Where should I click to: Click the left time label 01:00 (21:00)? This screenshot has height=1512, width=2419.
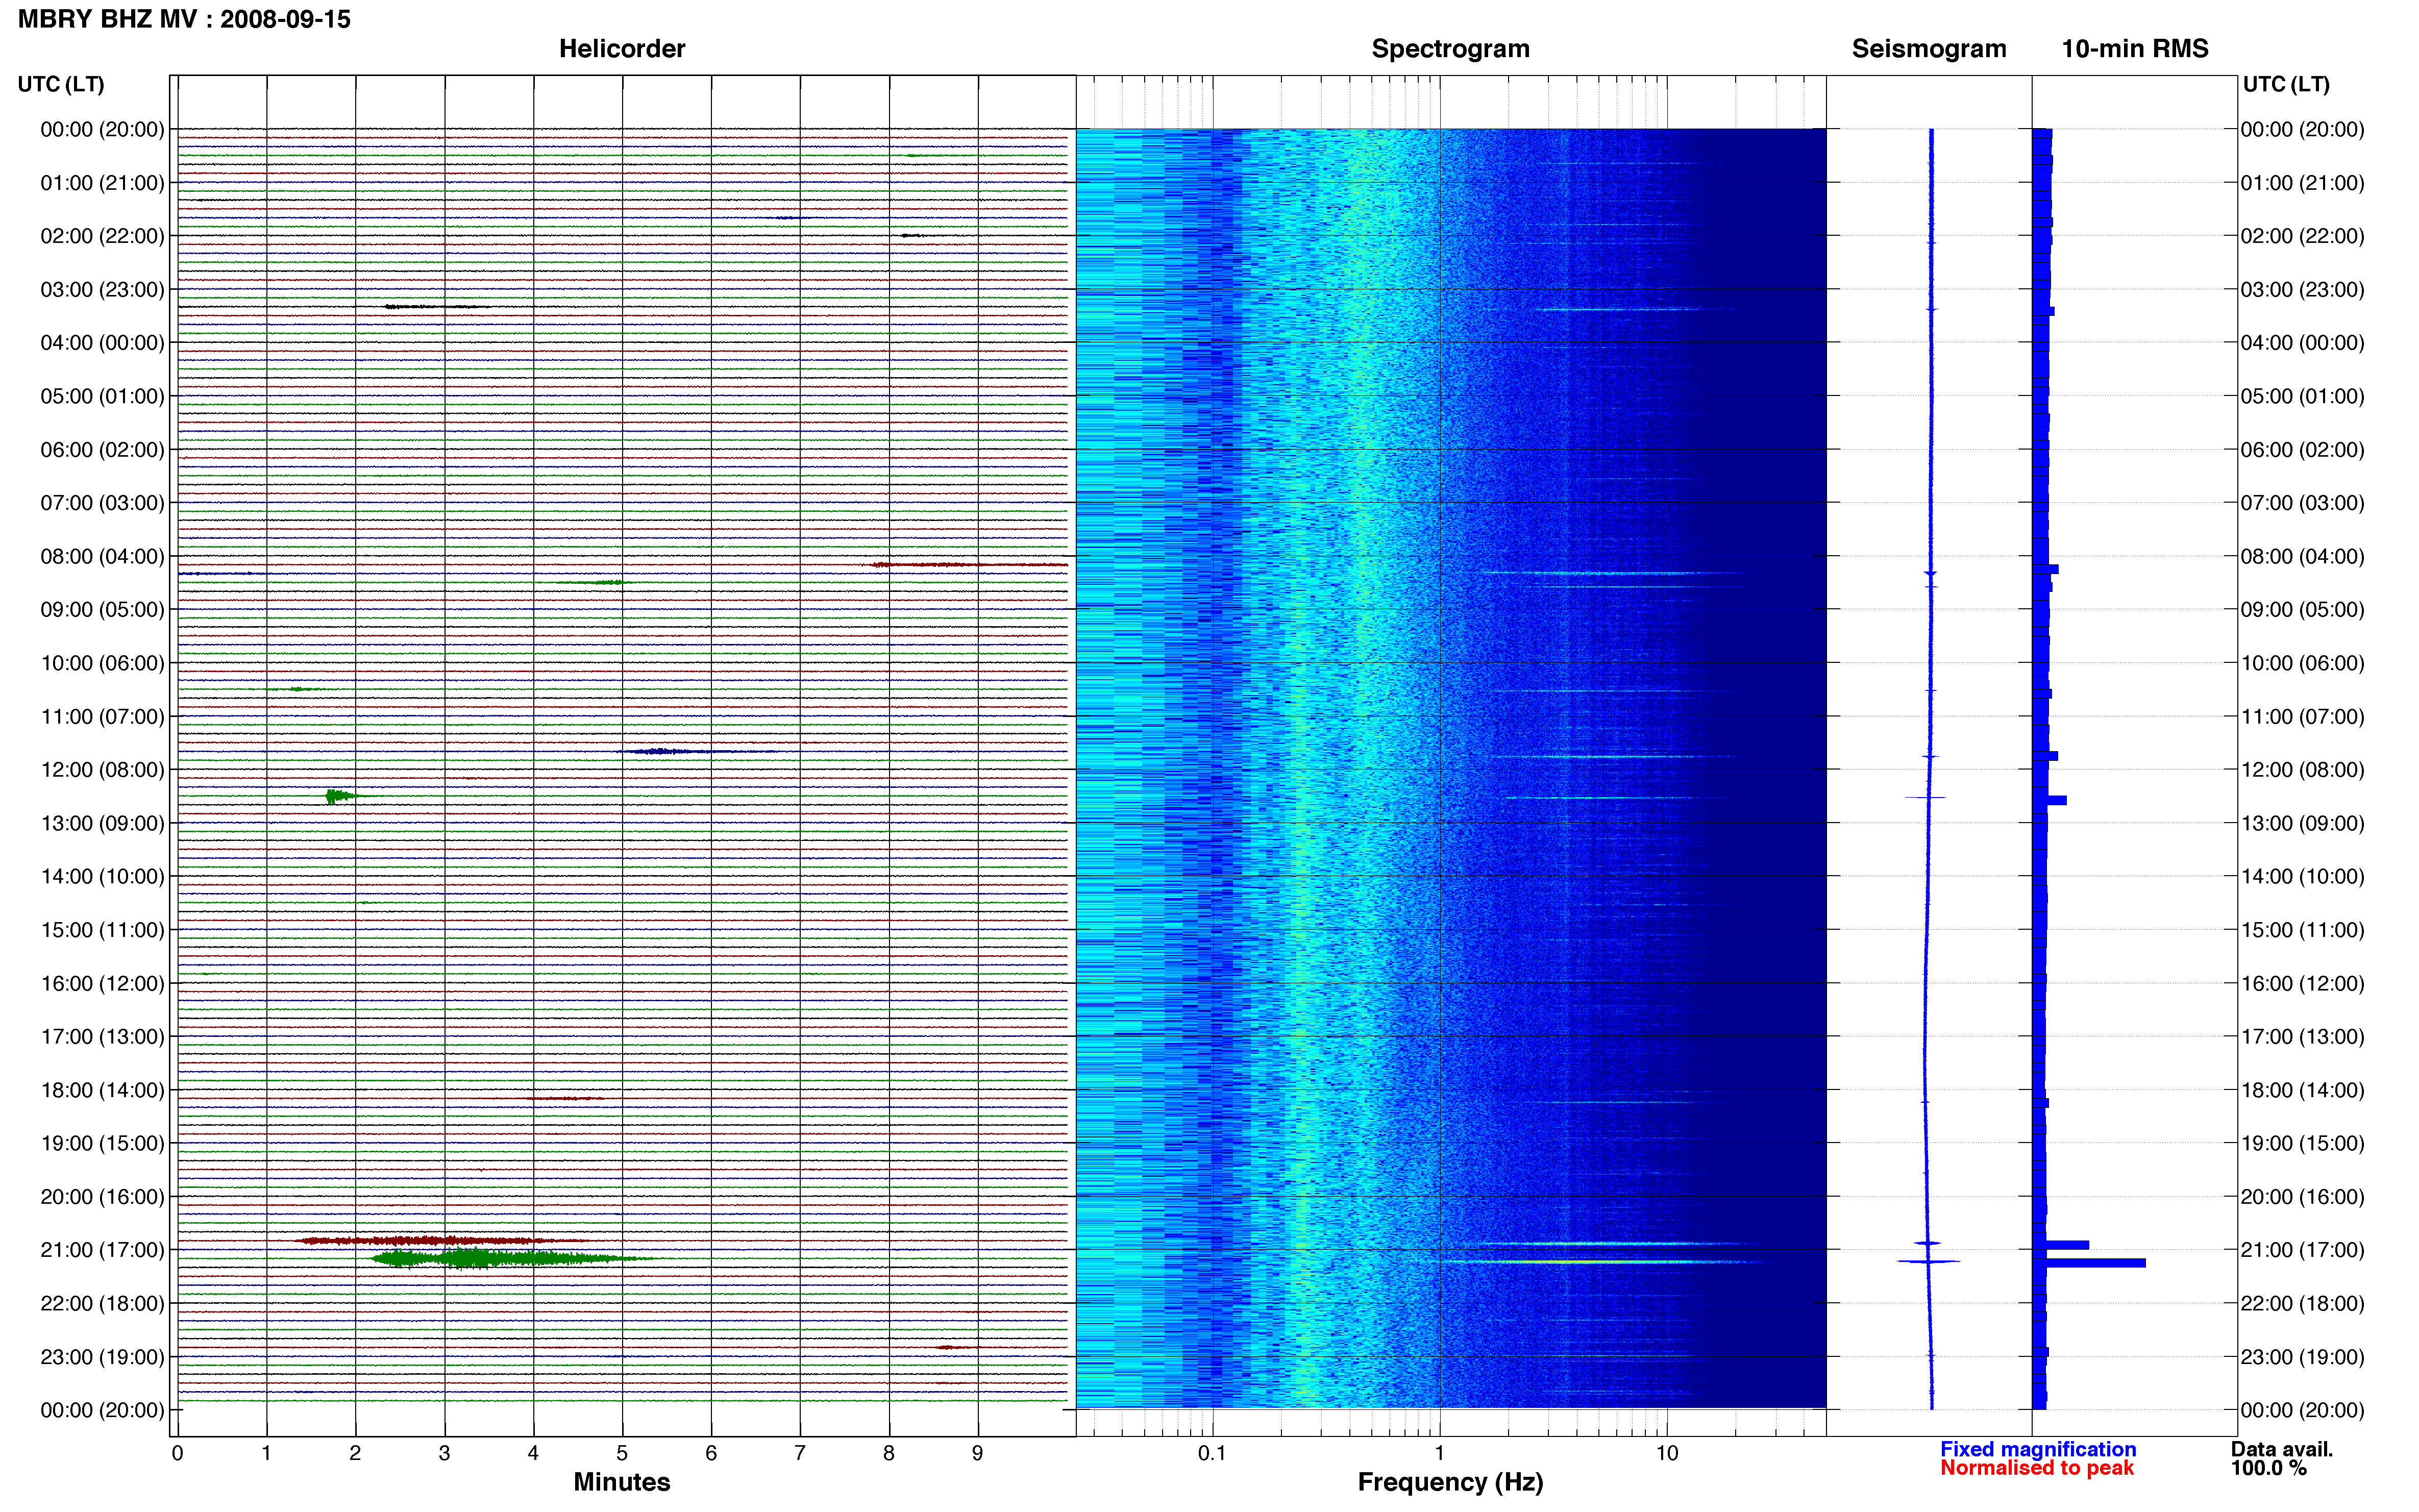(102, 183)
